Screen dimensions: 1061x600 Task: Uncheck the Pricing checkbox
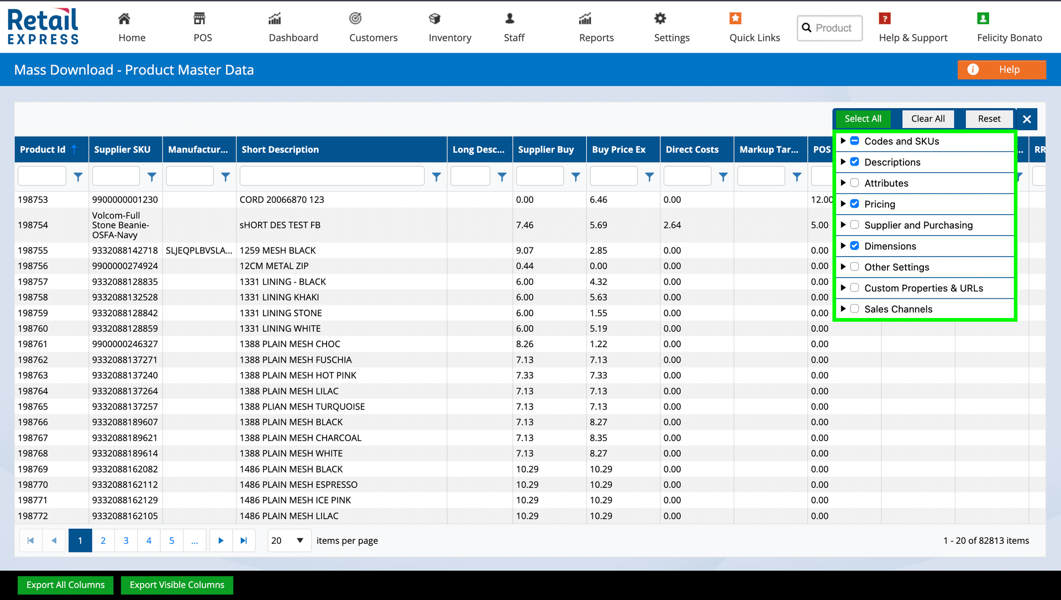(x=854, y=204)
